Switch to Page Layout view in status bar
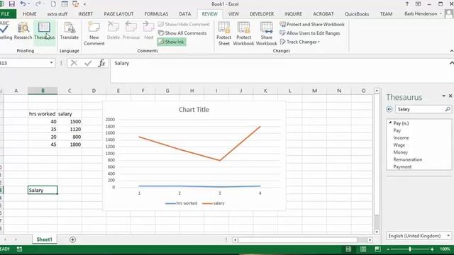454x255 pixels. coord(363,249)
